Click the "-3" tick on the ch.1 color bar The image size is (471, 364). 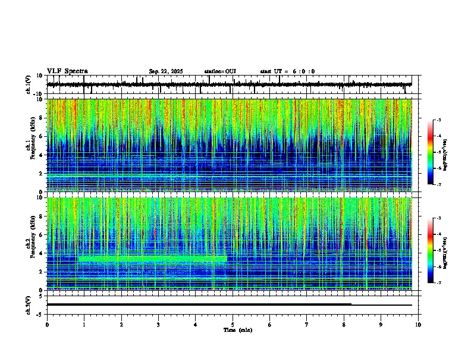438,120
